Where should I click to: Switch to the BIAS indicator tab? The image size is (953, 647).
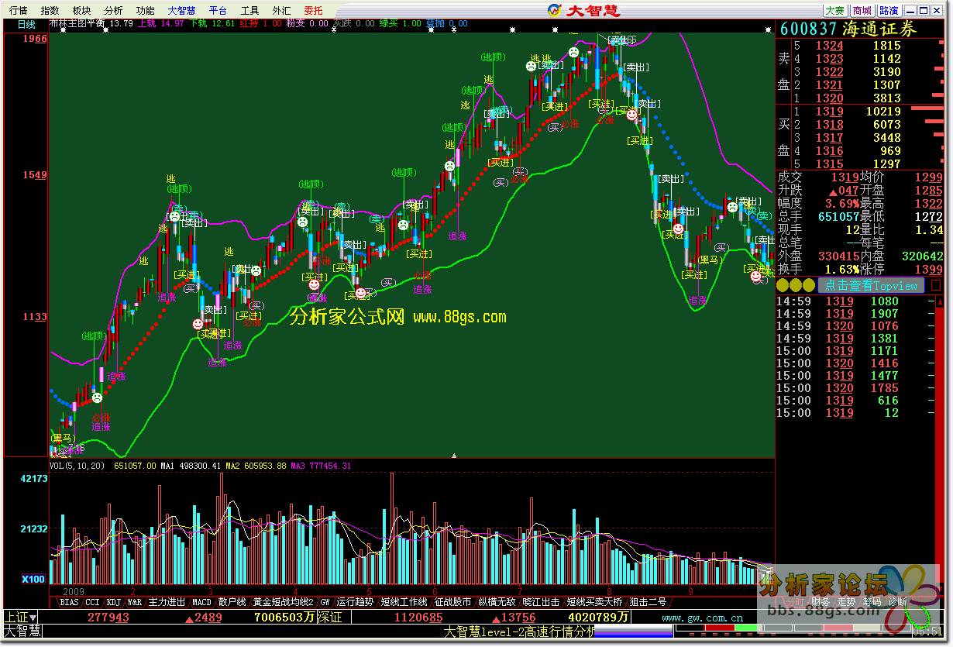[x=69, y=601]
